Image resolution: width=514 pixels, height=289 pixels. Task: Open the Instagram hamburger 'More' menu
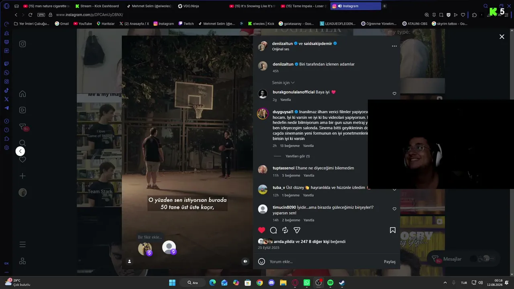point(22,244)
